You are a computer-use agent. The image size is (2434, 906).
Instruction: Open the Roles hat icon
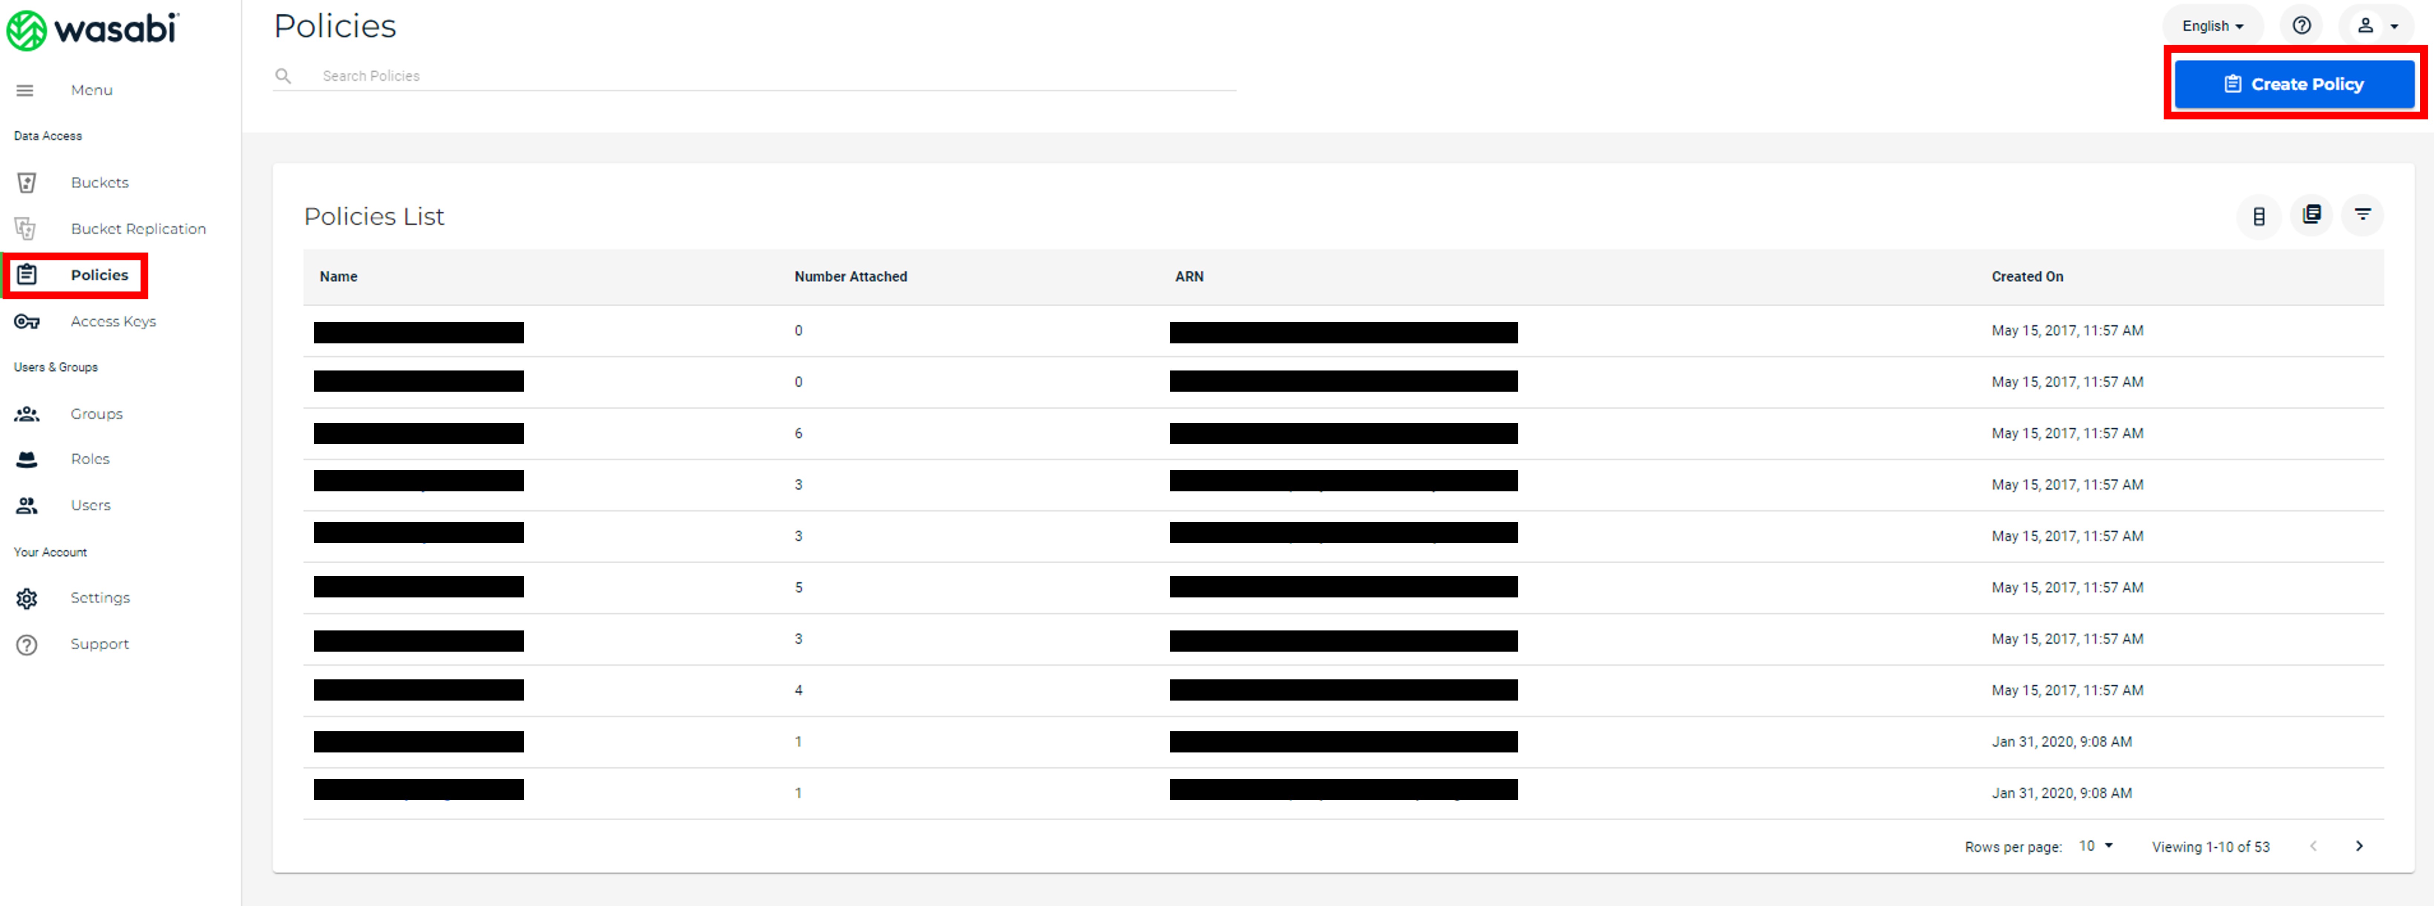click(26, 459)
